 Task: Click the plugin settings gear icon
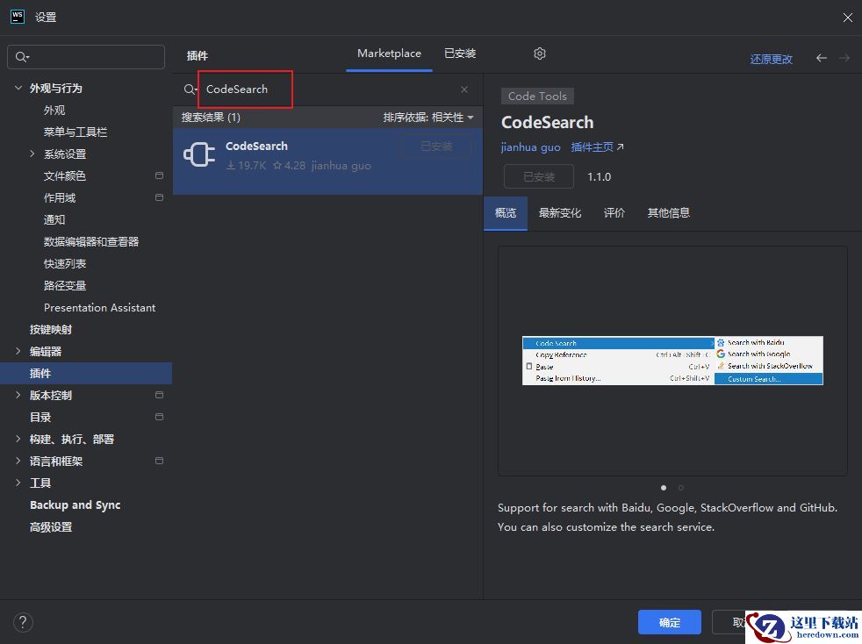[539, 54]
